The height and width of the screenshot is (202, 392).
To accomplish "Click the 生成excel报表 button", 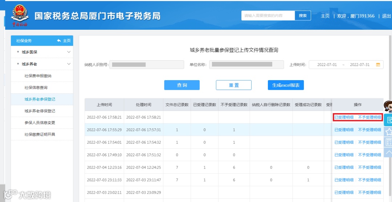I will [x=286, y=85].
